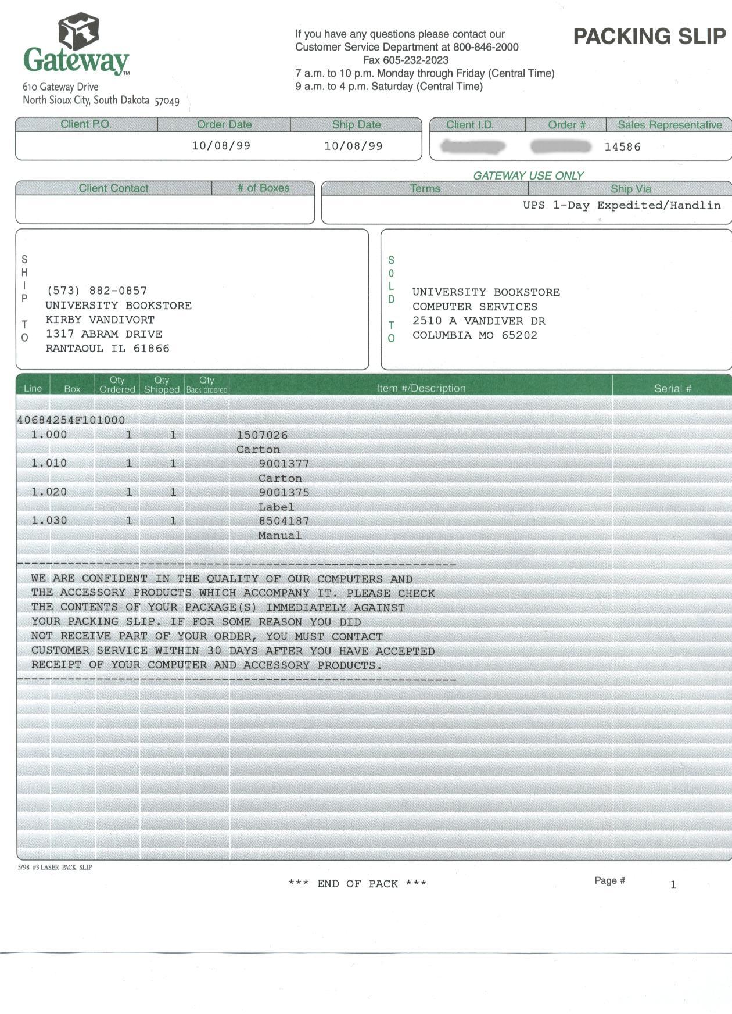Click the 'Label' description

pos(277,507)
